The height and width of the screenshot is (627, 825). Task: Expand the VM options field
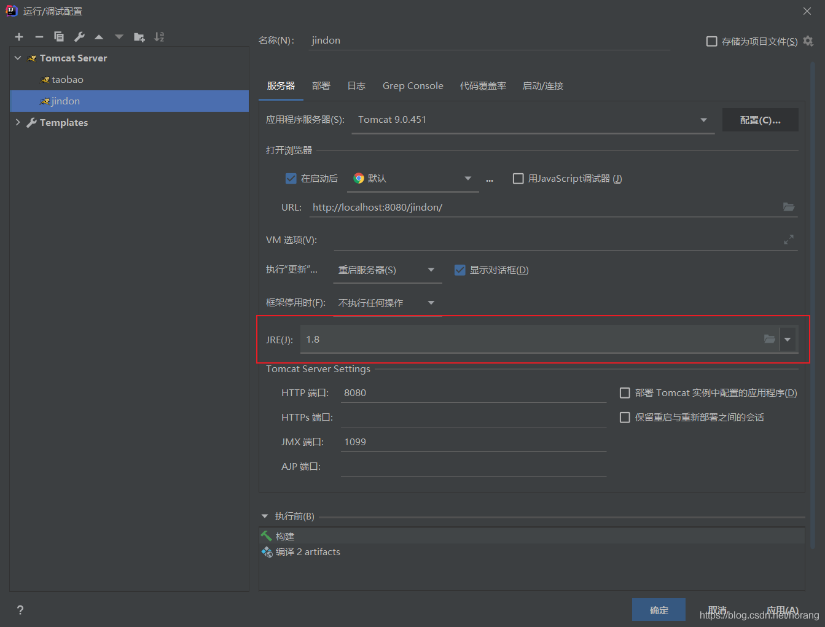coord(789,240)
